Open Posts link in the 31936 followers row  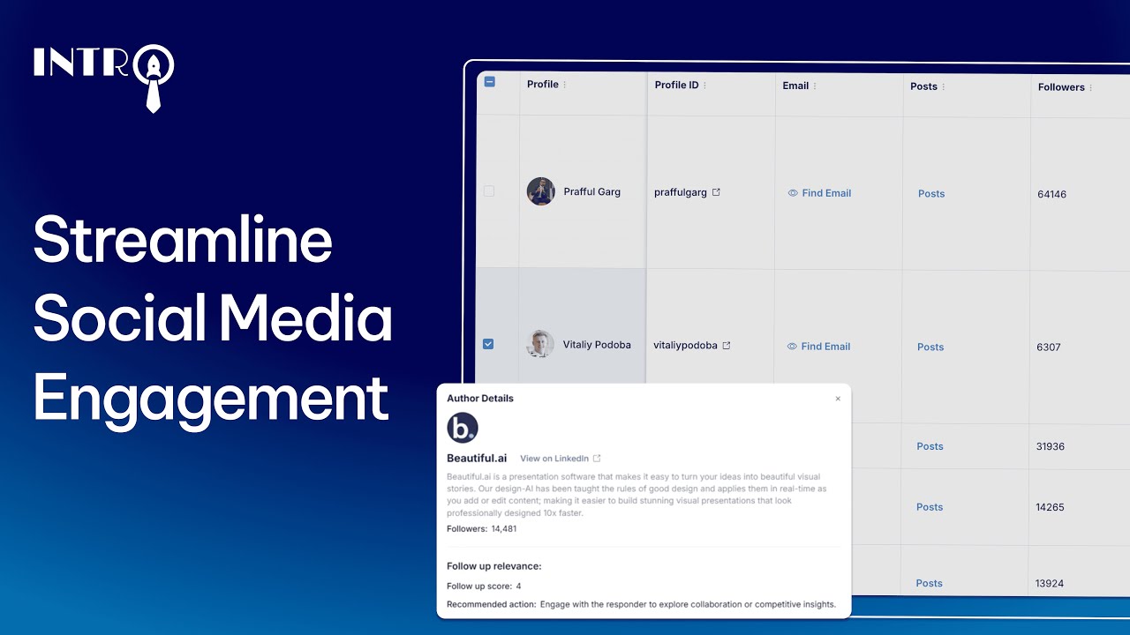[x=930, y=446]
